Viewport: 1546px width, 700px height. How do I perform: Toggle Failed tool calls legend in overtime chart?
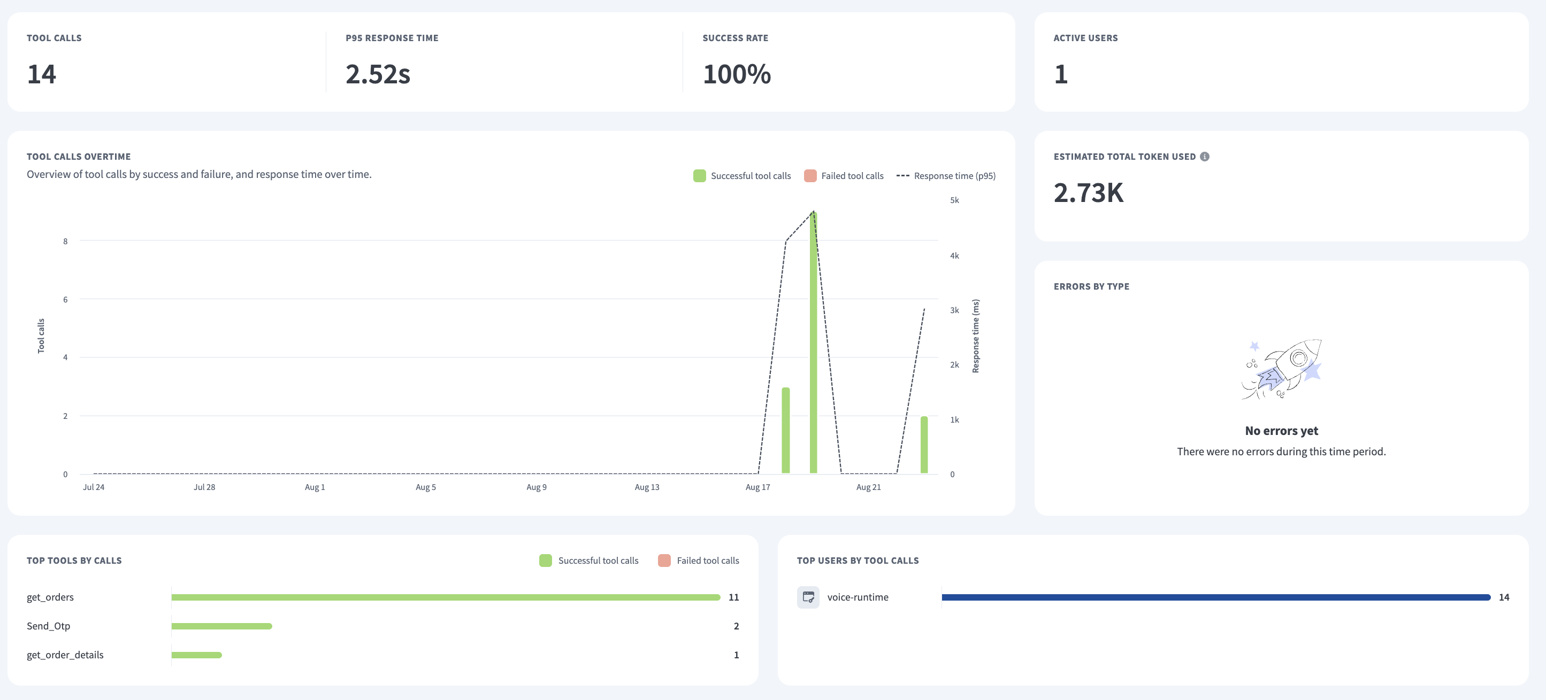pyautogui.click(x=843, y=176)
